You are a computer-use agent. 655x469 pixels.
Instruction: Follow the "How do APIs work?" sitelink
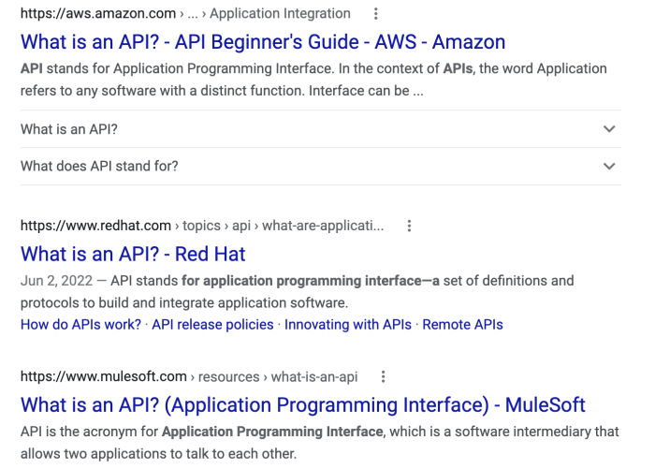(x=80, y=325)
